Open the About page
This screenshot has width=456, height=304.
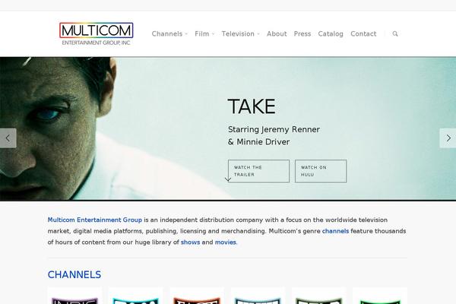pos(277,33)
